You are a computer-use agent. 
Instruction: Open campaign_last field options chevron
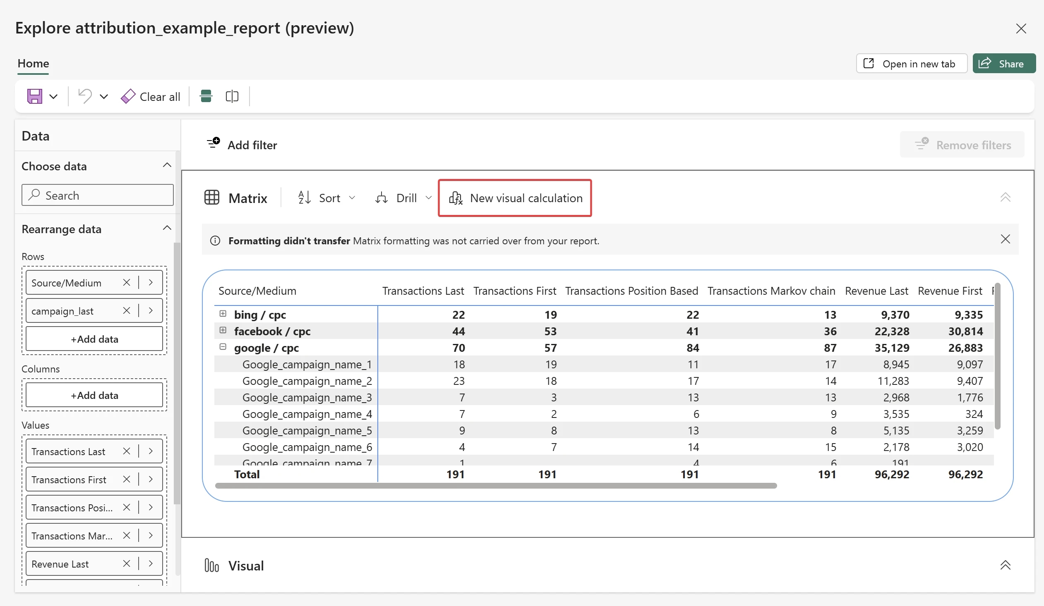click(x=151, y=310)
